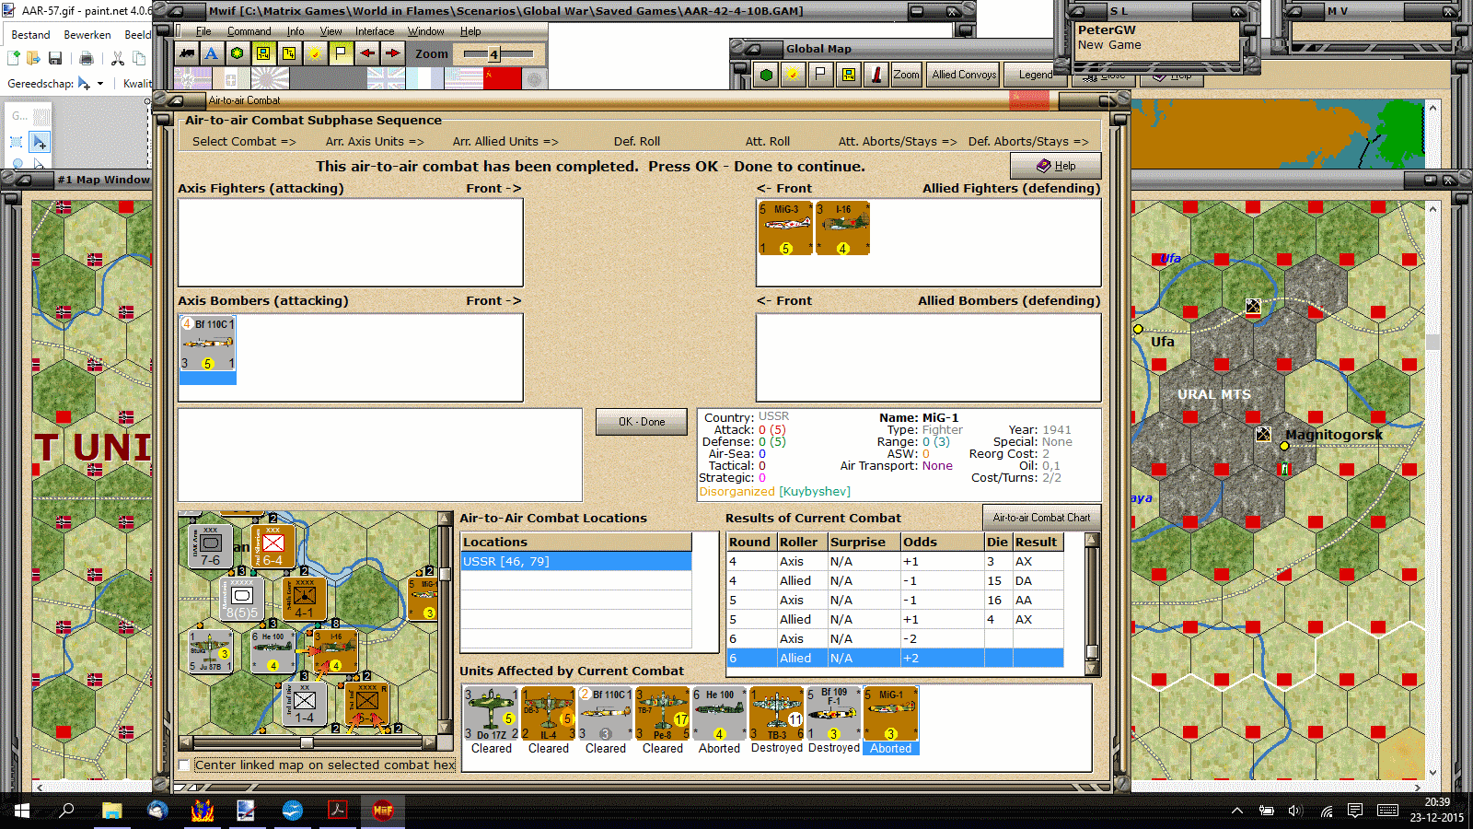
Task: Click the Zoom button in Global Map
Action: tap(906, 75)
